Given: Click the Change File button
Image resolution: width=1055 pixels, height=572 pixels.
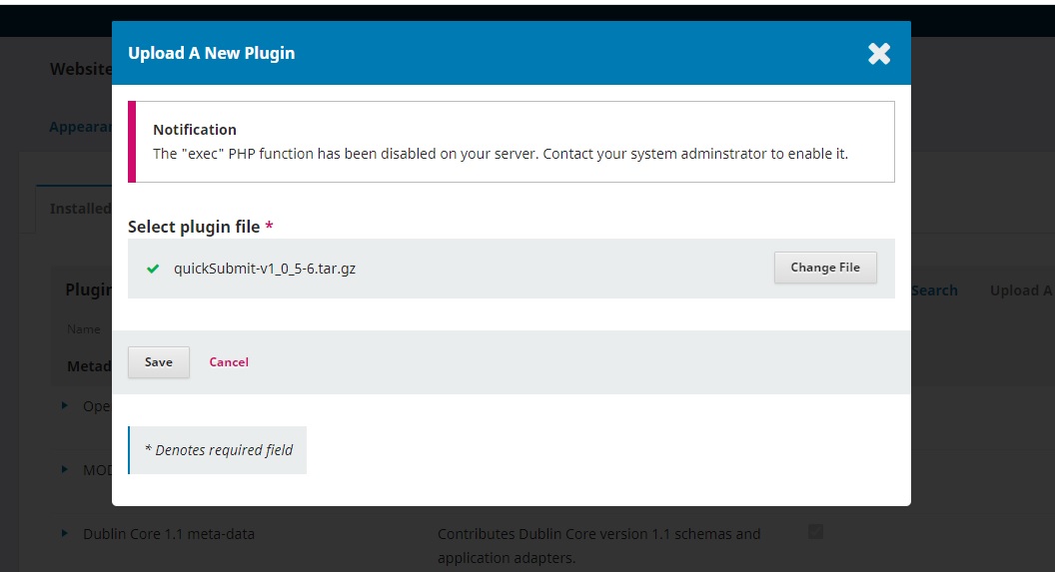Looking at the screenshot, I should [x=825, y=268].
